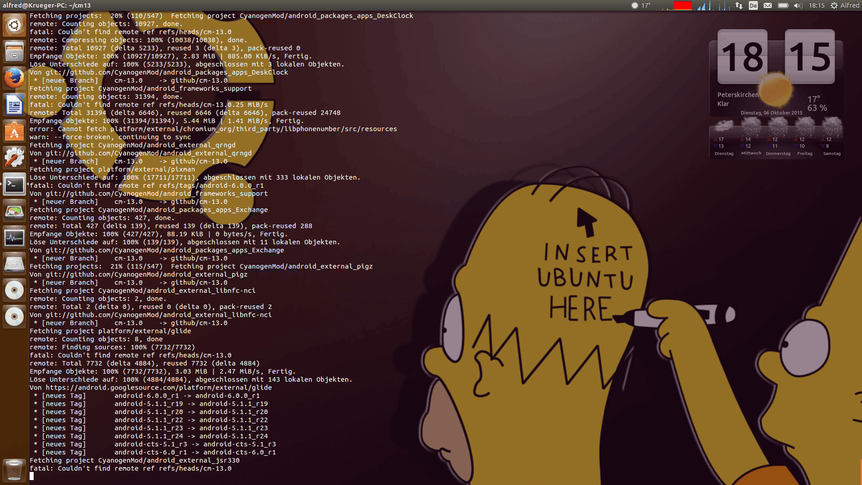Click 'Von https://android.googlesource.com/platform/external/glide' line

click(151, 388)
